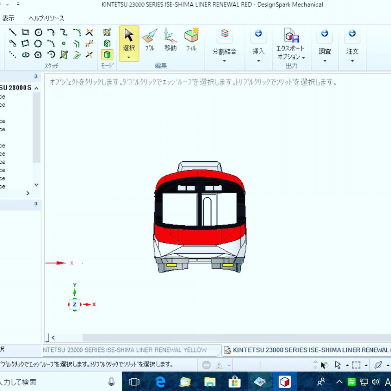Toggle the box selection mode in status bar
The height and width of the screenshot is (391, 391).
[x=356, y=365]
